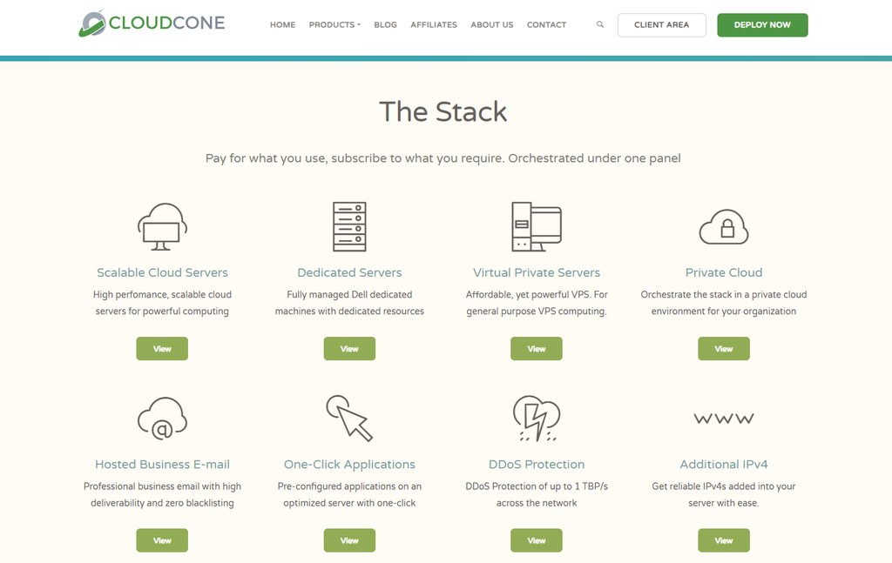
Task: Click the DDoS Protection lightning cloud icon
Action: click(537, 419)
